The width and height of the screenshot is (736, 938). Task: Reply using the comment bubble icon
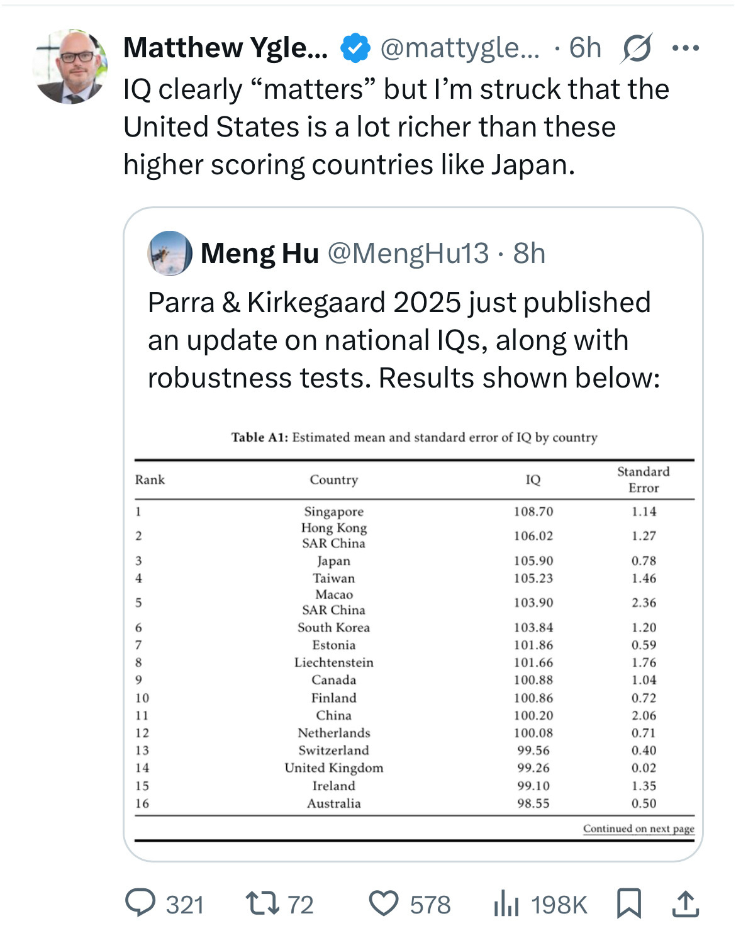pos(140,903)
